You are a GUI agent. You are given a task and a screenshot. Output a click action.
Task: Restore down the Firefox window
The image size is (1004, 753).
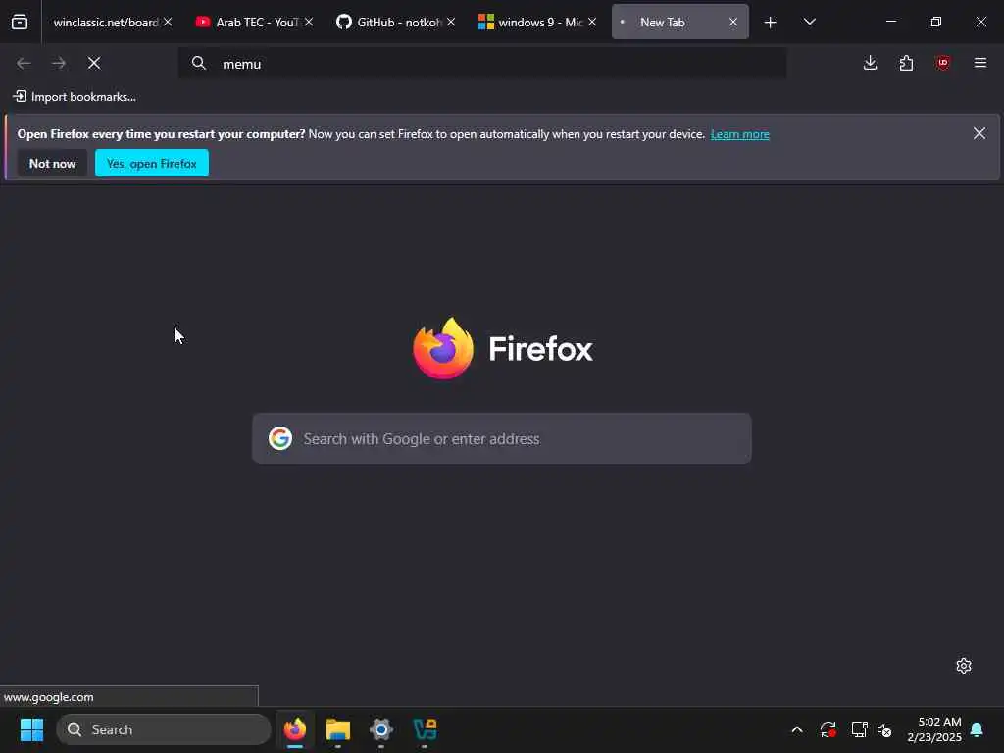[936, 22]
